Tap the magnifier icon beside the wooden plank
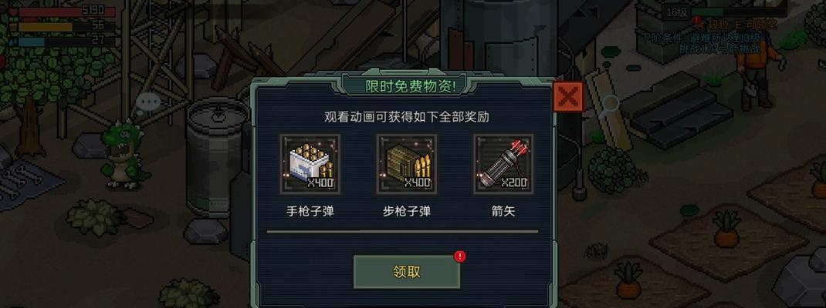Image resolution: width=826 pixels, height=308 pixels. 611,104
